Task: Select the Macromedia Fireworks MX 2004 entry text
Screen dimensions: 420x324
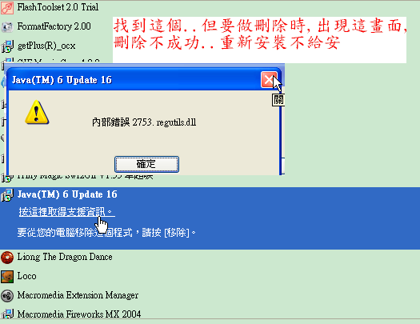Action: (79, 314)
